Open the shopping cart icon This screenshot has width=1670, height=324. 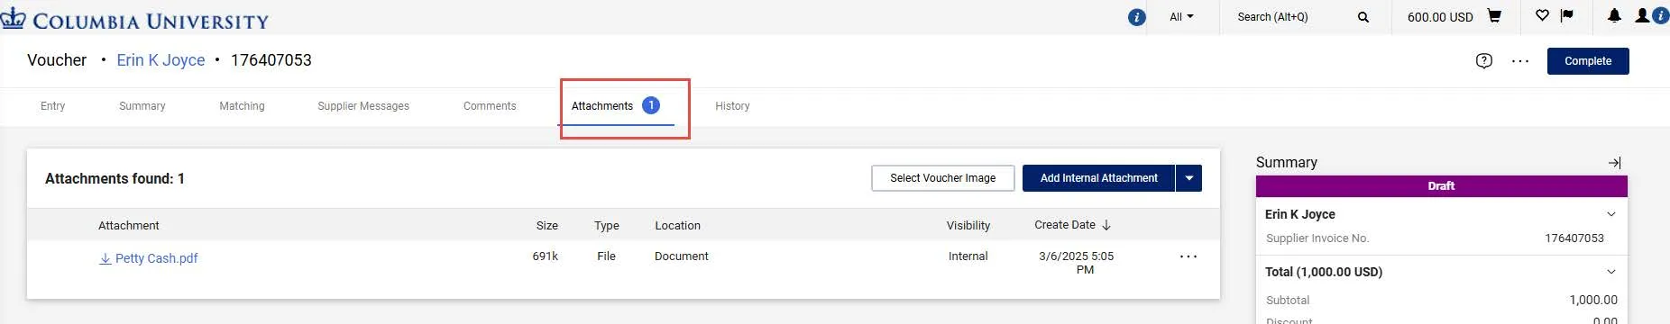point(1494,16)
